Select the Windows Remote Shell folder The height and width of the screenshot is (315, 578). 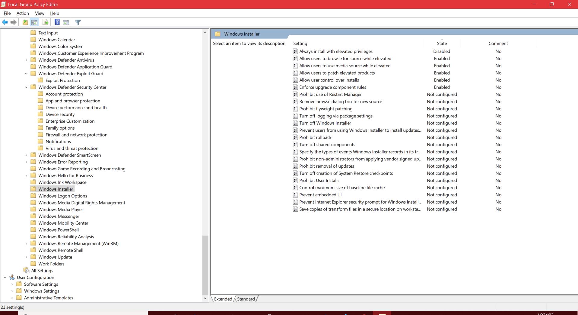pos(61,250)
